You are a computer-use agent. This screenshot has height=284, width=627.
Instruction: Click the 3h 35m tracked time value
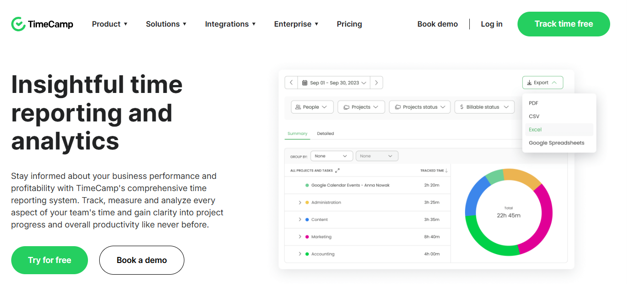tap(432, 220)
